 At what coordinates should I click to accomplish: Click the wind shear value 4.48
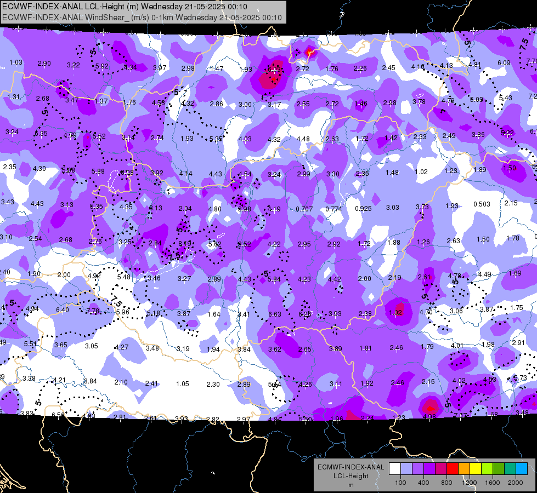303,139
